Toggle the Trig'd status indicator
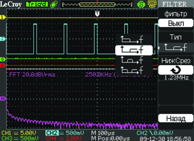 click(37, 4)
